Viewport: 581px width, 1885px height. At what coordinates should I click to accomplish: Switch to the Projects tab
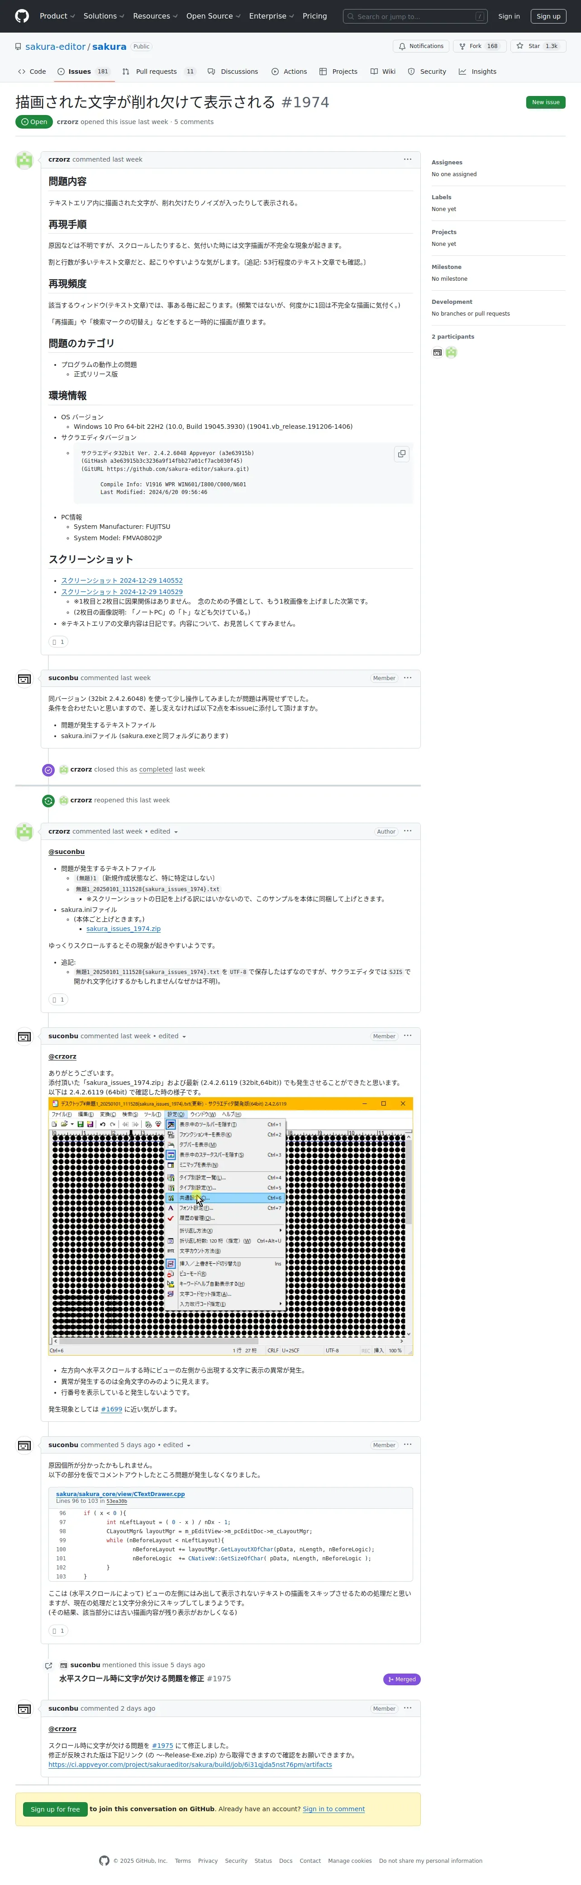coord(338,72)
